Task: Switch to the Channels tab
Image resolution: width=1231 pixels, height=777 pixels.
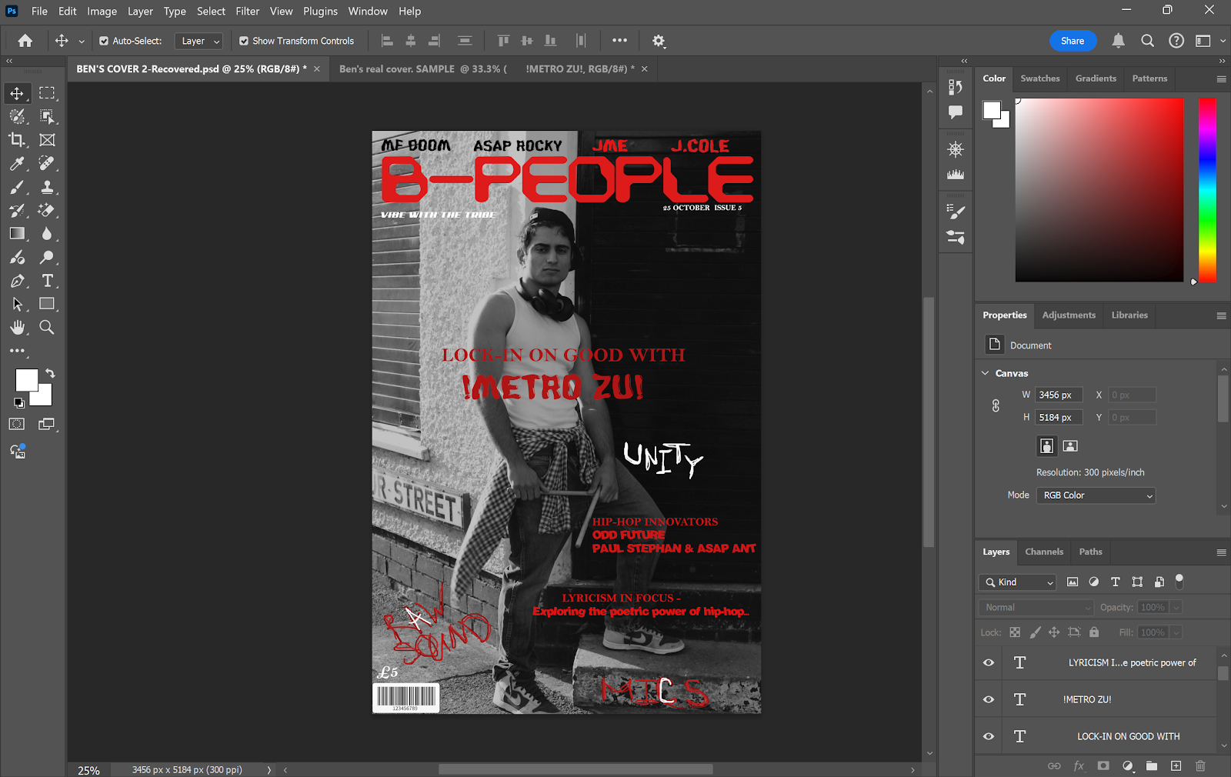Action: pos(1044,552)
